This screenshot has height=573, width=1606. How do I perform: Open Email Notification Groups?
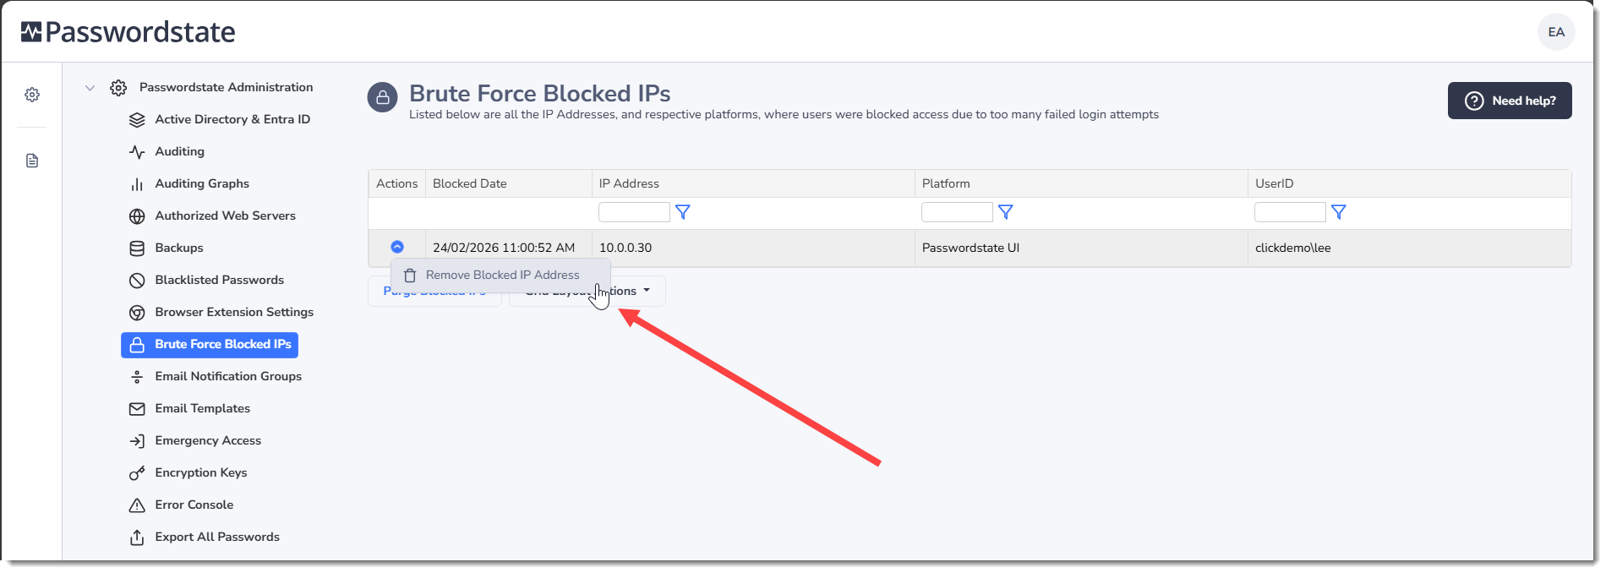point(228,376)
